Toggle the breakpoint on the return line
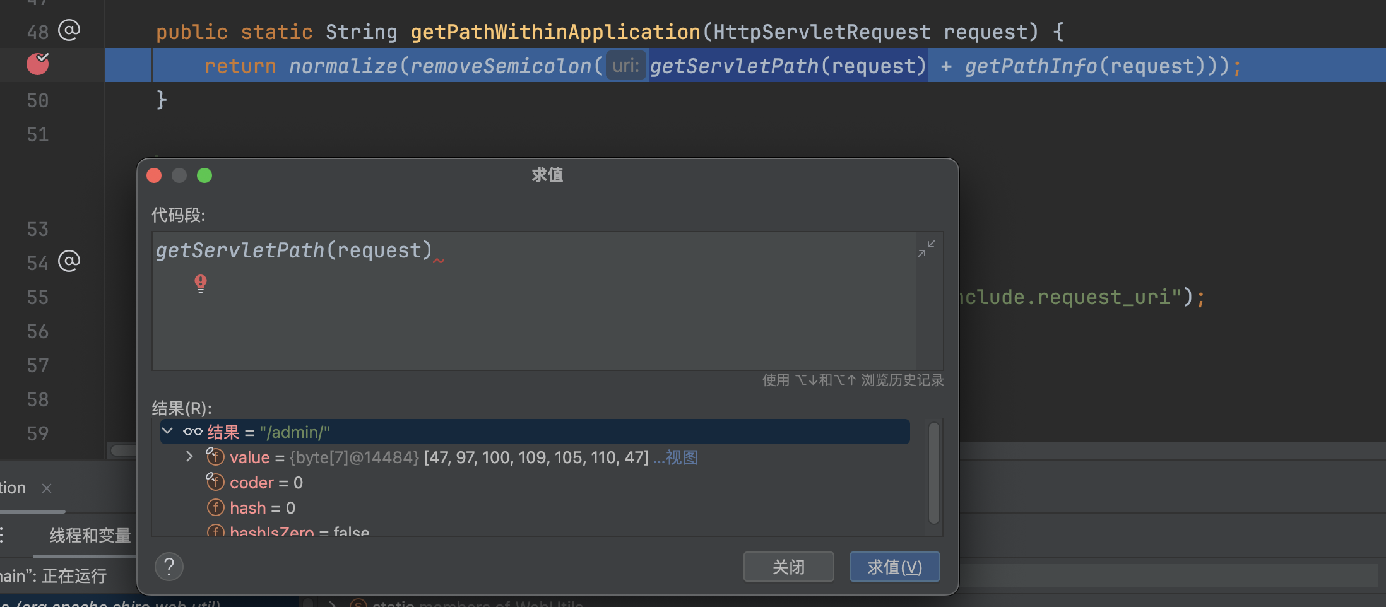 pyautogui.click(x=38, y=64)
